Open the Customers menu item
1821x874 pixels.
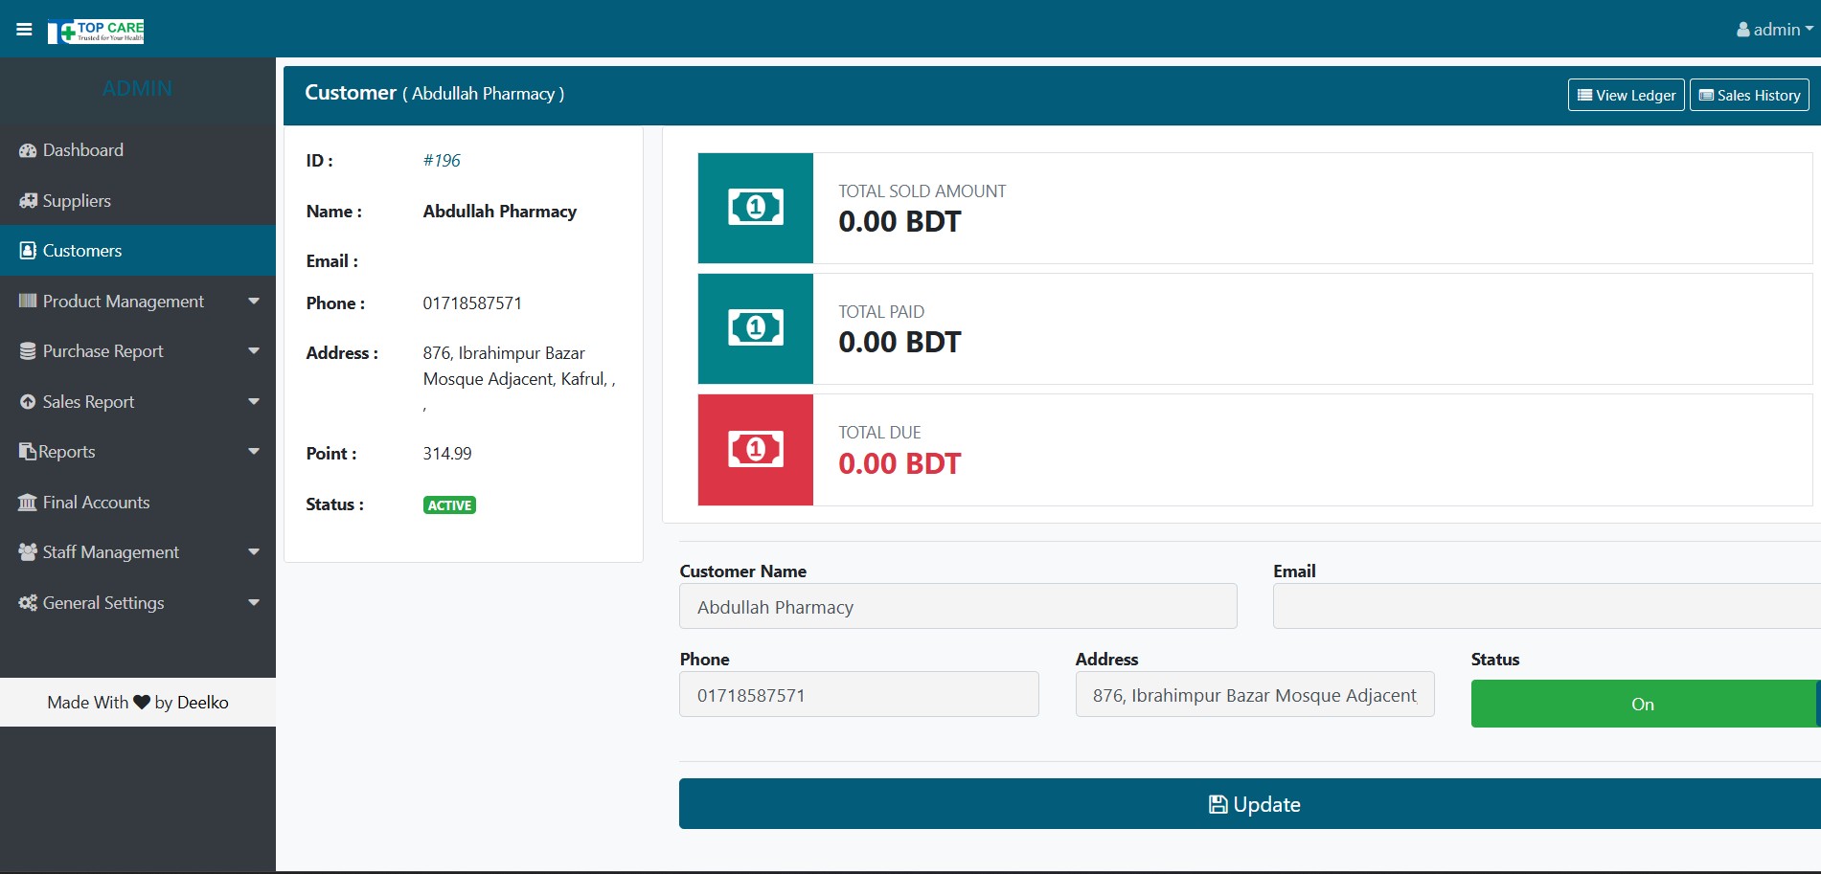point(82,251)
